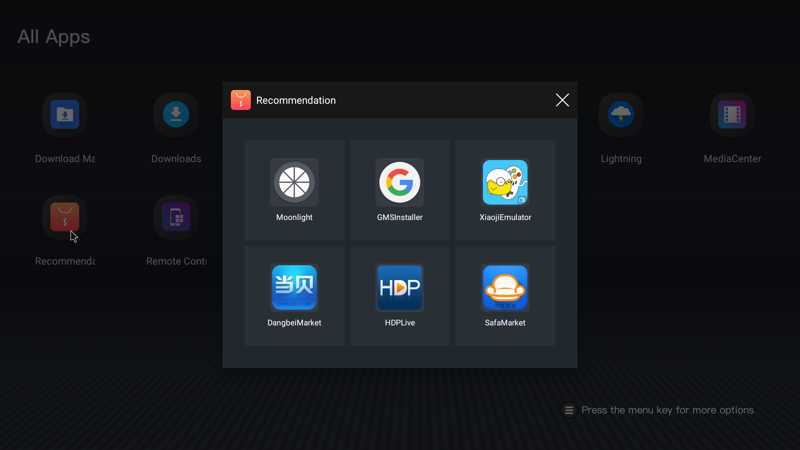Click the All Apps heading

click(x=54, y=37)
